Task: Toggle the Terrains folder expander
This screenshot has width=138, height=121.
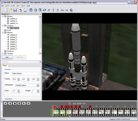Action: pyautogui.click(x=3, y=54)
